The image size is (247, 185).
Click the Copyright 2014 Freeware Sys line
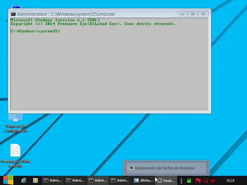tap(93, 24)
